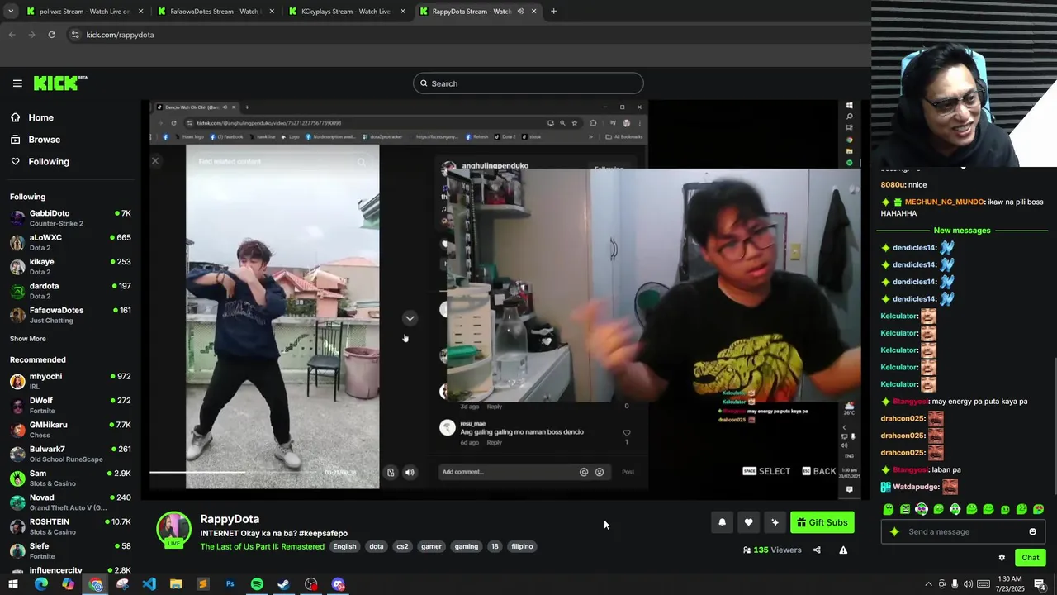Open DWolf recommended channel

(70, 405)
